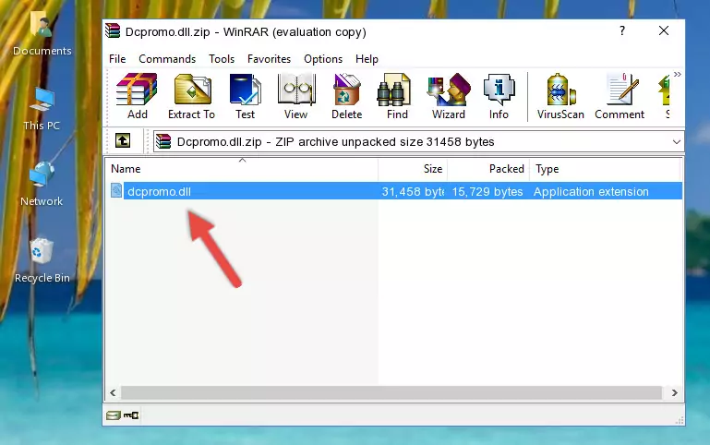710x445 pixels.
Task: Launch the Wizard tool
Action: 449,96
